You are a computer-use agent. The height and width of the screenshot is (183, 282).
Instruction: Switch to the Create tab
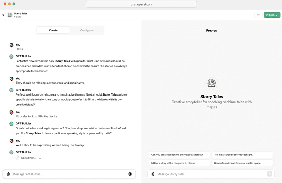click(53, 30)
